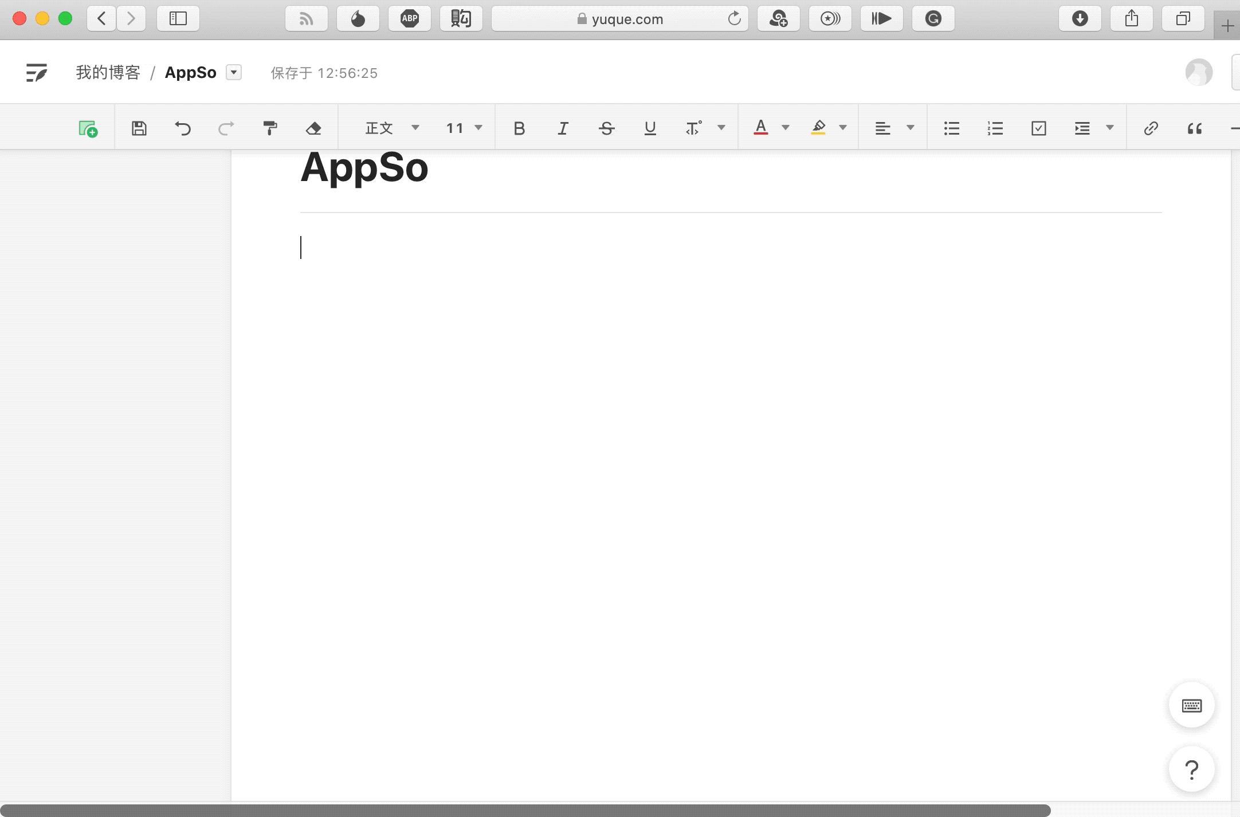Choose the red font color swatch
This screenshot has width=1240, height=817.
[x=760, y=128]
